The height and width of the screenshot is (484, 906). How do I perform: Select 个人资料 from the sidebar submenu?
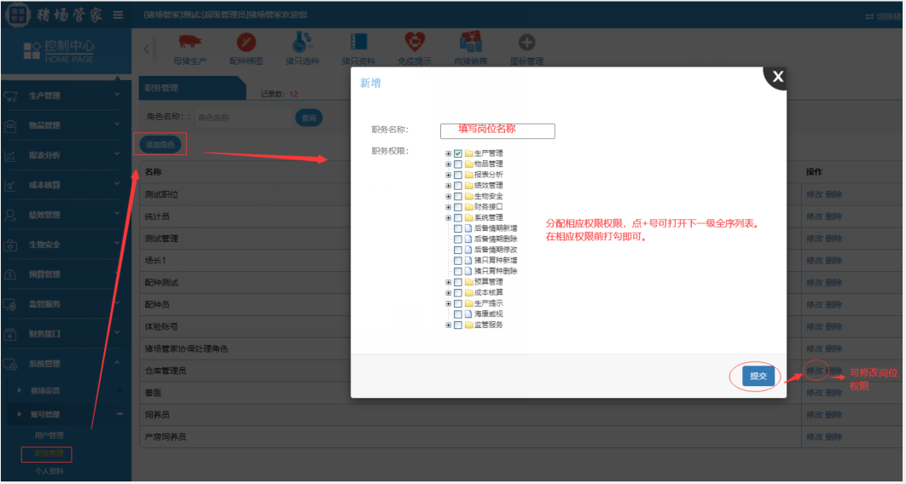(49, 470)
